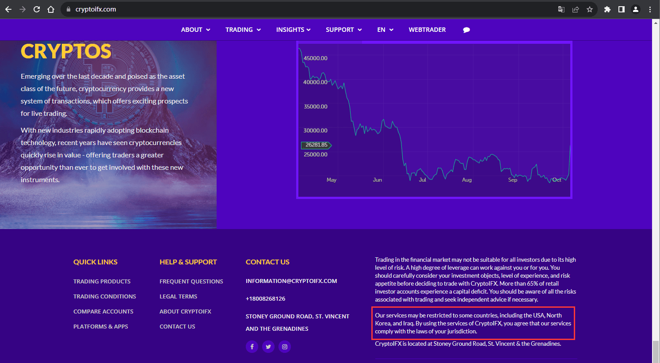This screenshot has width=660, height=363.
Task: Bookmark this page with star
Action: (590, 9)
